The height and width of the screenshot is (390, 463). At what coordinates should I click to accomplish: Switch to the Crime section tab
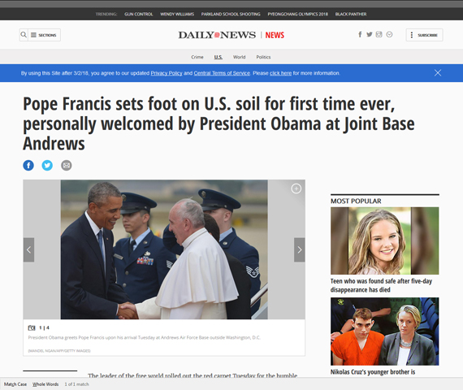(197, 57)
